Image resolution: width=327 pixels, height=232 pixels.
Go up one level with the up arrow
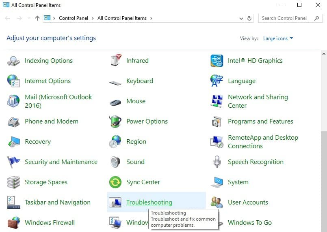click(37, 18)
